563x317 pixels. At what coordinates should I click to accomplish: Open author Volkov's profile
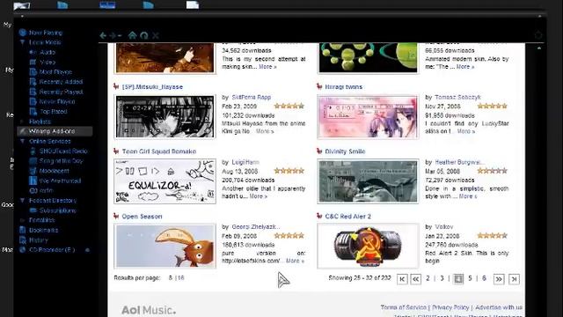tap(444, 227)
